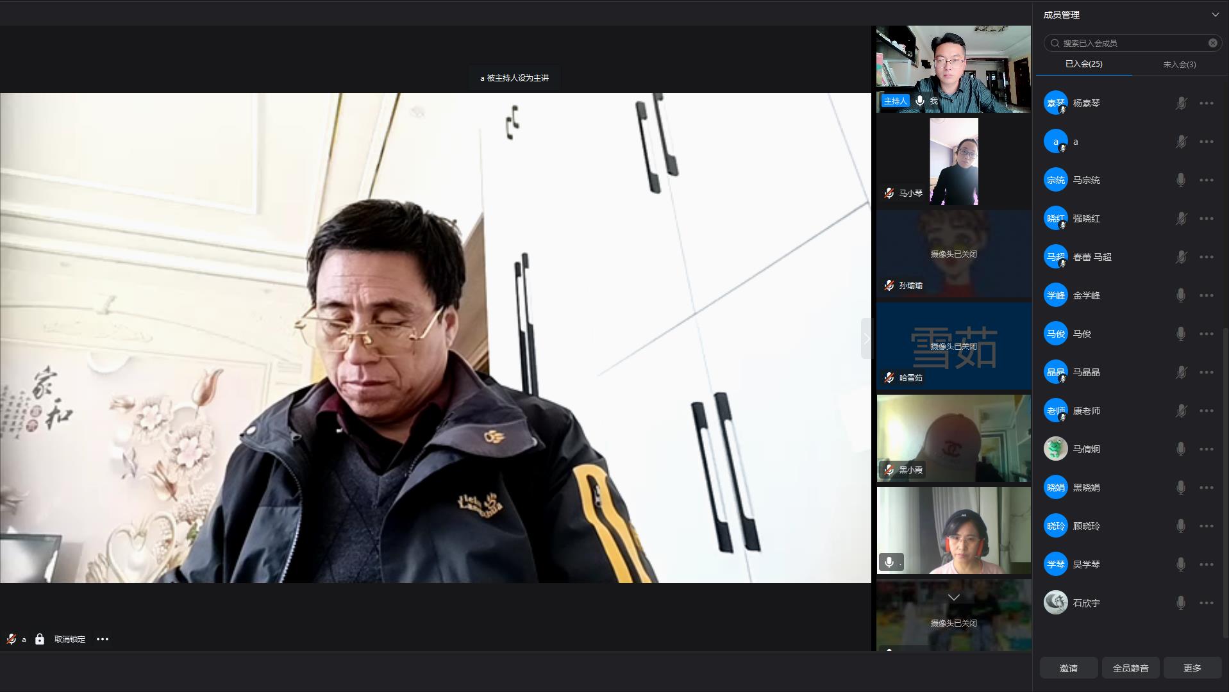Click the 邀请 button
The height and width of the screenshot is (692, 1229).
tap(1068, 668)
